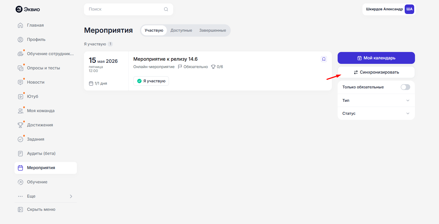The width and height of the screenshot is (439, 224).
Task: Switch to the Завершенные tab
Action: (213, 30)
